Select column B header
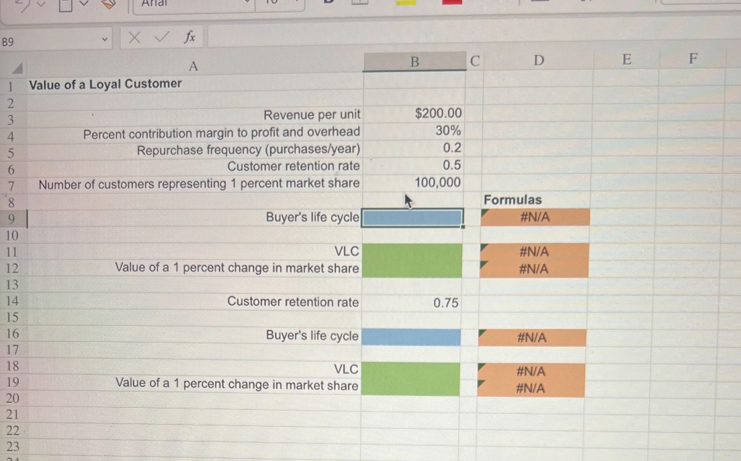741x461 pixels. coord(415,62)
